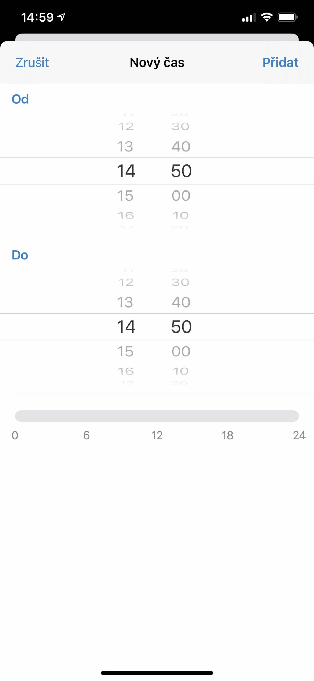Select minute 40 in the Do picker
This screenshot has width=314, height=681.
pyautogui.click(x=181, y=302)
